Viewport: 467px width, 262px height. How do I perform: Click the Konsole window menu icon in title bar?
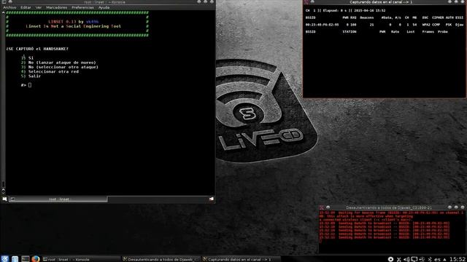4,1
